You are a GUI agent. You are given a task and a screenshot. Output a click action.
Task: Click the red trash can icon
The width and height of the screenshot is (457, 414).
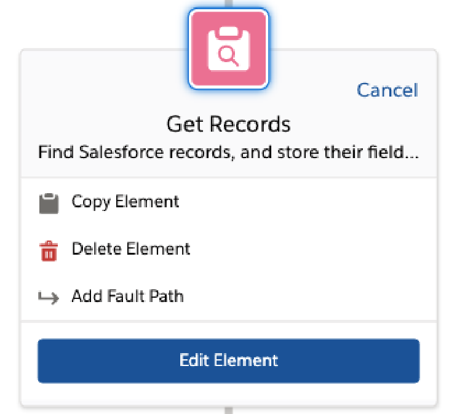click(49, 251)
